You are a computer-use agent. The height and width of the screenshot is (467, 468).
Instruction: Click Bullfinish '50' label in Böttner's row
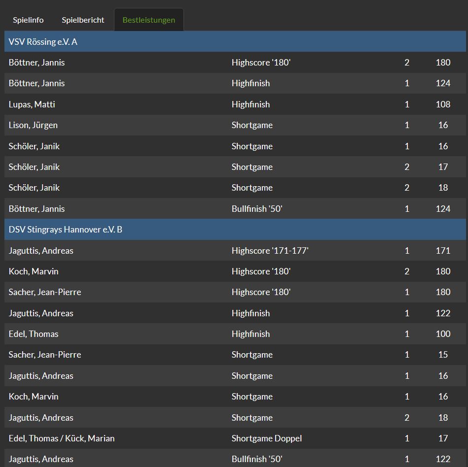256,209
